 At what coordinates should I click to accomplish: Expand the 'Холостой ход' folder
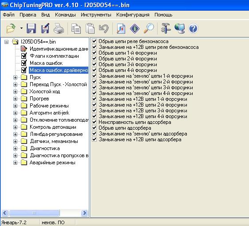[15, 91]
